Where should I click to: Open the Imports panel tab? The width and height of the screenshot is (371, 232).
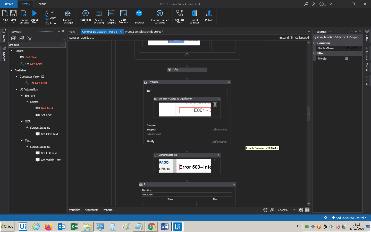click(107, 210)
